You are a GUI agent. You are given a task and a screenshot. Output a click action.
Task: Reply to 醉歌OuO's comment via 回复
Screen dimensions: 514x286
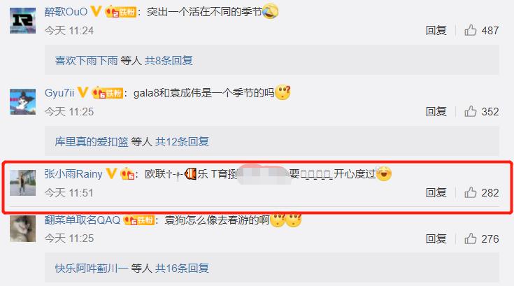[436, 31]
